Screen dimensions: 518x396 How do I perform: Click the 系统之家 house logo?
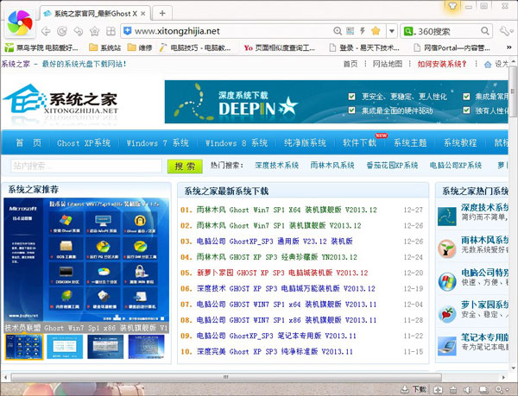click(60, 99)
